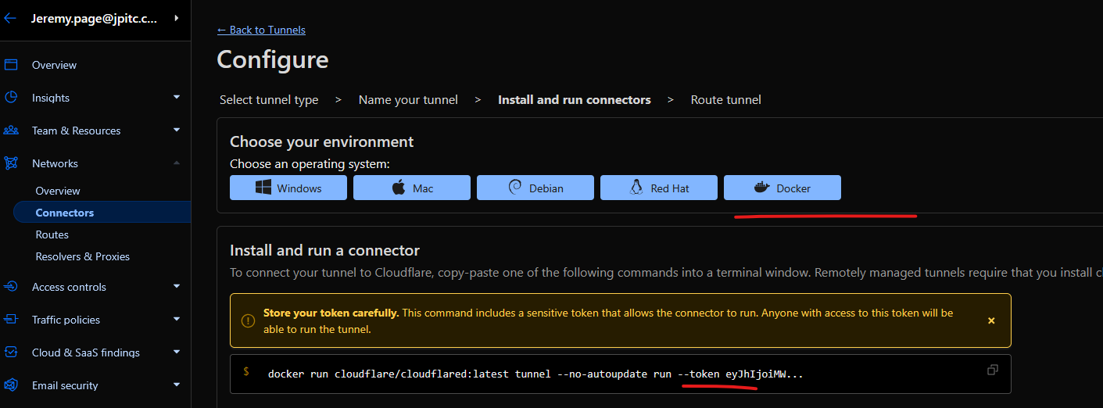Click the Networks label in the sidebar
Screen dimensions: 1103x408
[x=55, y=163]
